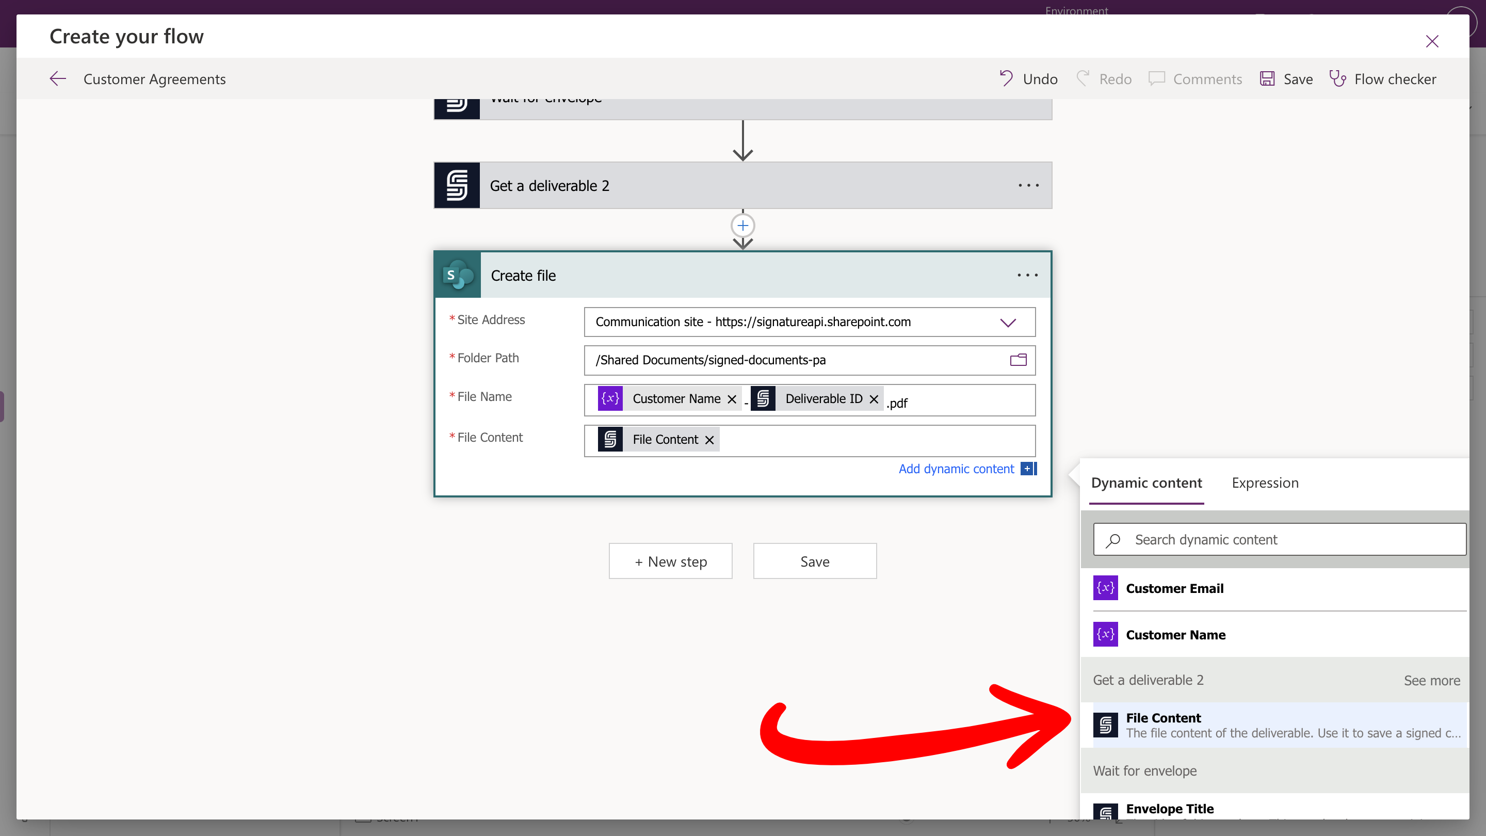Open Flow checker stethoscope icon
1486x836 pixels.
[1337, 78]
